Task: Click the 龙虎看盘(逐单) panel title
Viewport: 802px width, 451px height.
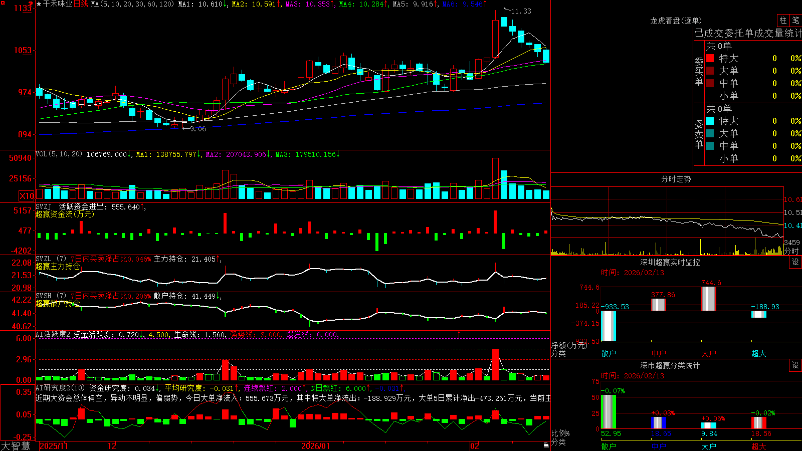Action: [676, 21]
